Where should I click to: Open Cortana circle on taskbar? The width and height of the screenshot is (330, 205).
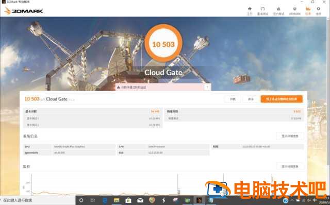point(81,200)
